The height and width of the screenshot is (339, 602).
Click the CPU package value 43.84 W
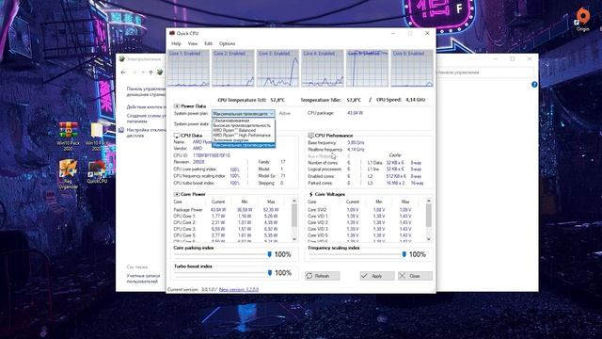(x=356, y=113)
